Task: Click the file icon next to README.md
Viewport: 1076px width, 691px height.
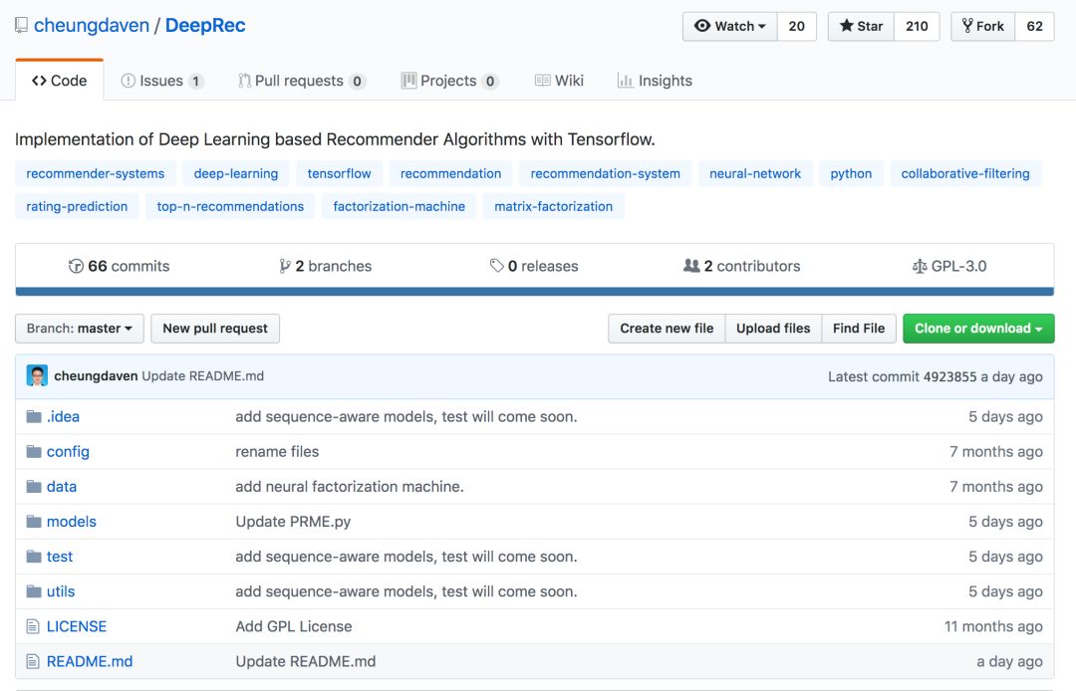Action: coord(33,661)
